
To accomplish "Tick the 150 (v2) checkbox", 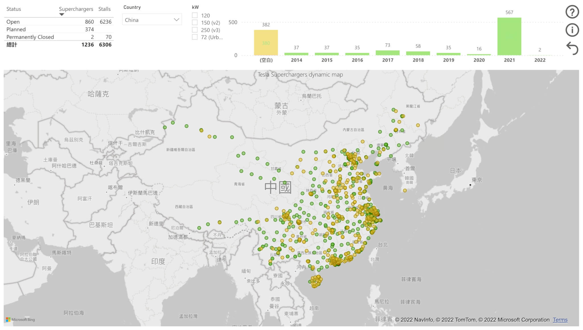I will (x=195, y=22).
